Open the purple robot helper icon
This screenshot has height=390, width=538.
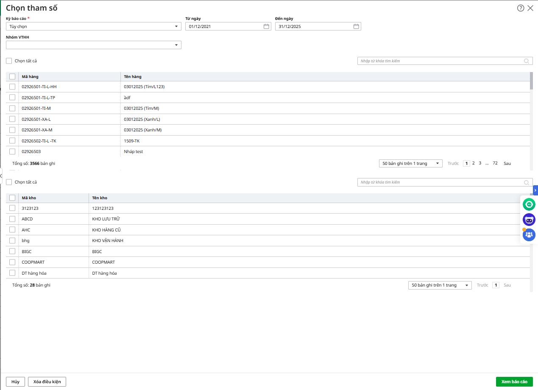[x=529, y=220]
